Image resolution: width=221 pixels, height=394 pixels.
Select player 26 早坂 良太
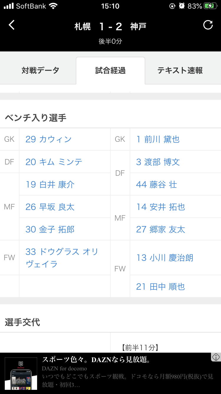coord(50,207)
